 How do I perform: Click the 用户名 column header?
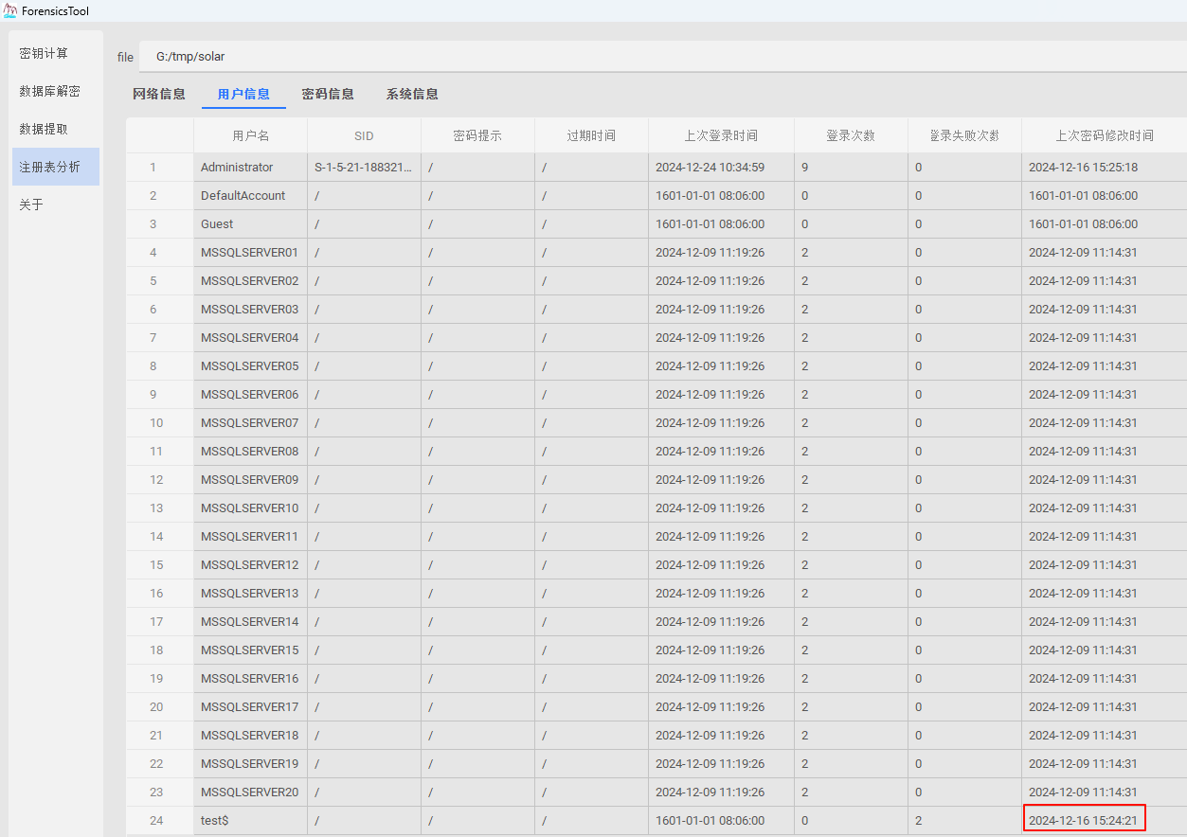(251, 135)
